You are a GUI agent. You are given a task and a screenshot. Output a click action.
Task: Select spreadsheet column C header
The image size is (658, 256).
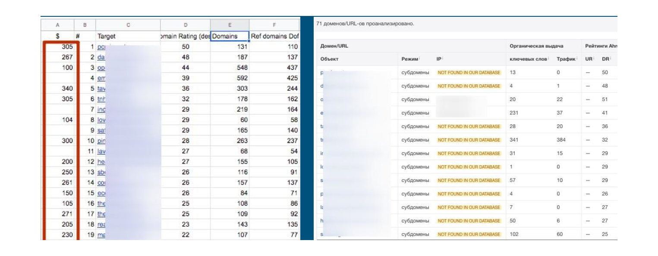pos(128,25)
